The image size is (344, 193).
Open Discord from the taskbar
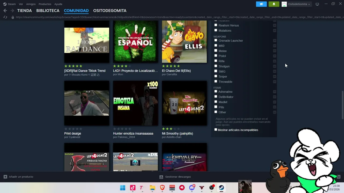tap(192, 188)
